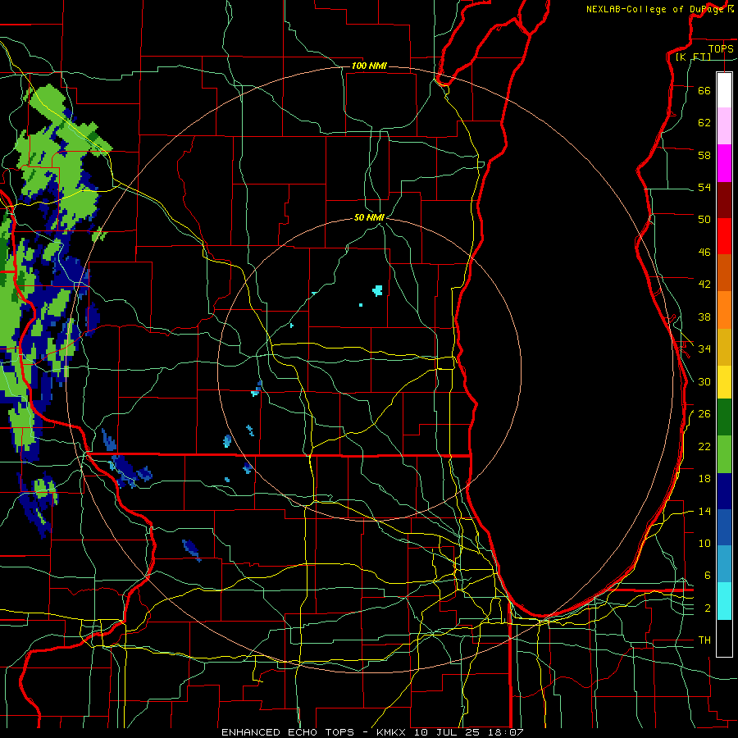Image resolution: width=738 pixels, height=738 pixels.
Task: Pick the light blue legend swatch
Action: 724,564
